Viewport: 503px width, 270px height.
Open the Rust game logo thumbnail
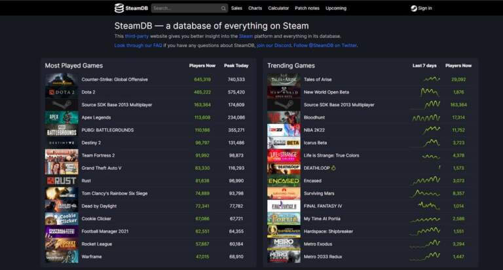tap(62, 181)
